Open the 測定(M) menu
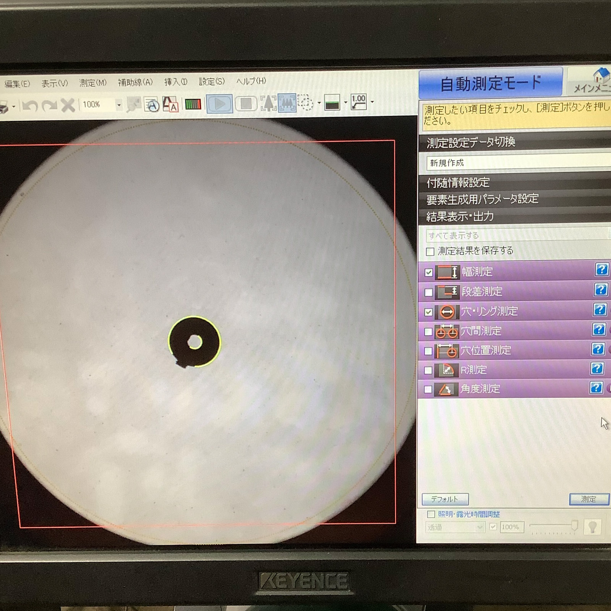 tap(93, 83)
